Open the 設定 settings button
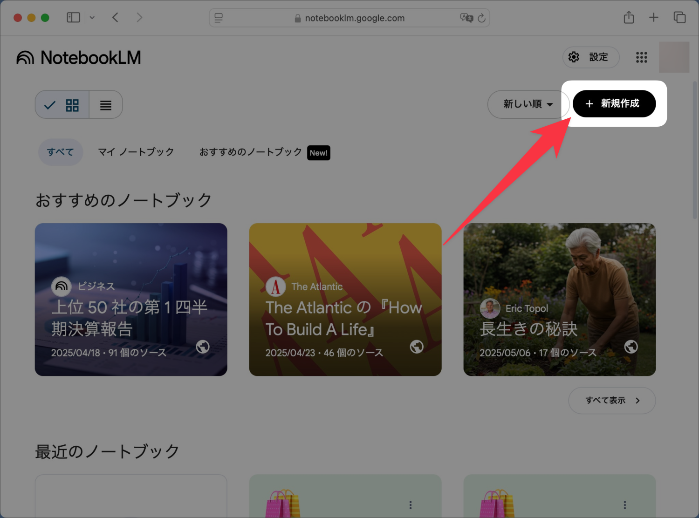 tap(590, 57)
